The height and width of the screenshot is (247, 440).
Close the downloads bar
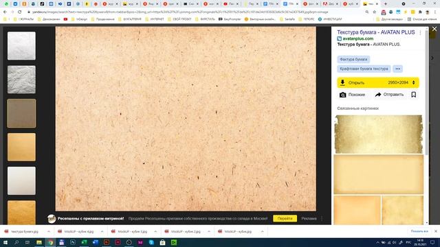(x=435, y=231)
